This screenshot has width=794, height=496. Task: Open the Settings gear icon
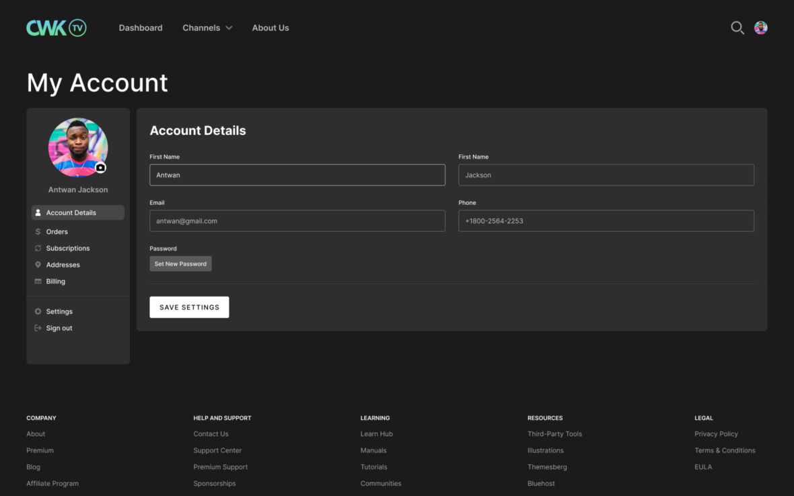coord(36,311)
